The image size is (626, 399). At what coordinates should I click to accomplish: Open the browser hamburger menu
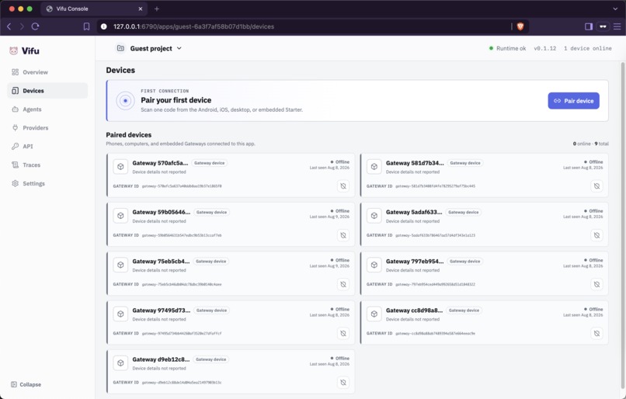point(617,26)
